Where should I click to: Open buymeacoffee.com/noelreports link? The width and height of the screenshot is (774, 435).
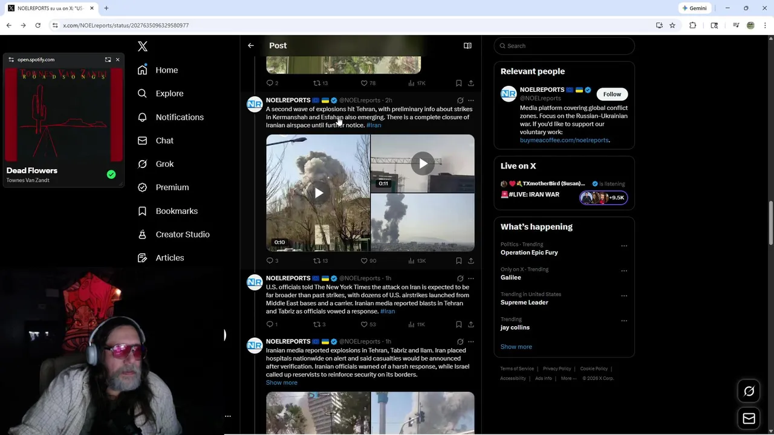564,140
